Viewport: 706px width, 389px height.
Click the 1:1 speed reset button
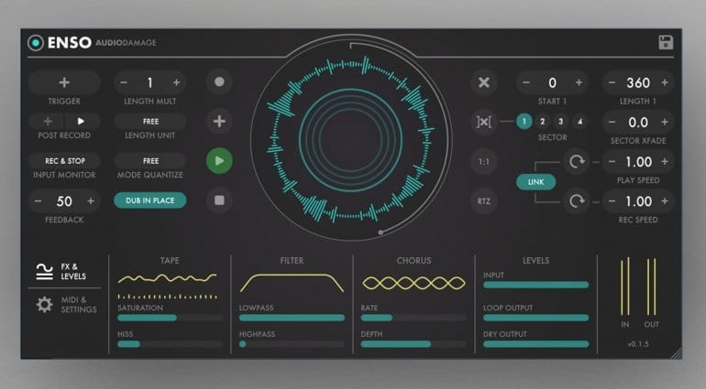(x=484, y=161)
